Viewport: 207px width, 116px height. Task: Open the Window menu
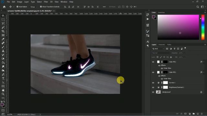click(64, 2)
